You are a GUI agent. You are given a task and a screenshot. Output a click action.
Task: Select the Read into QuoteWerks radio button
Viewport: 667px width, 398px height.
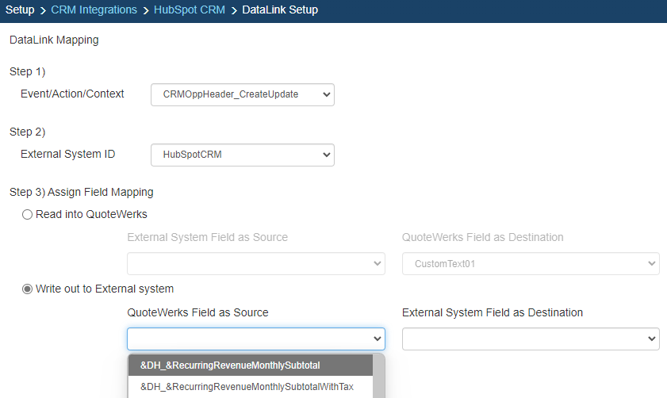(x=28, y=214)
